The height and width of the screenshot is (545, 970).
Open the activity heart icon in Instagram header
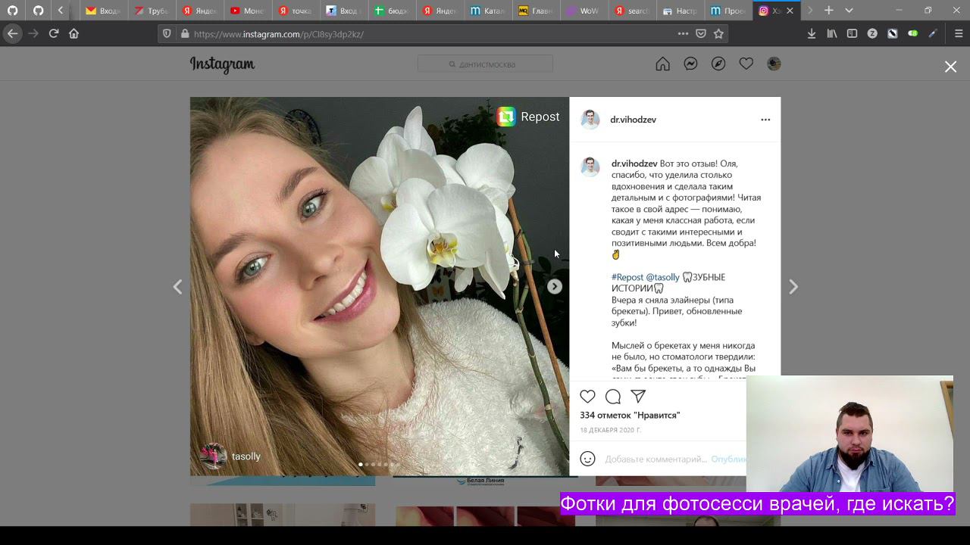pos(746,64)
